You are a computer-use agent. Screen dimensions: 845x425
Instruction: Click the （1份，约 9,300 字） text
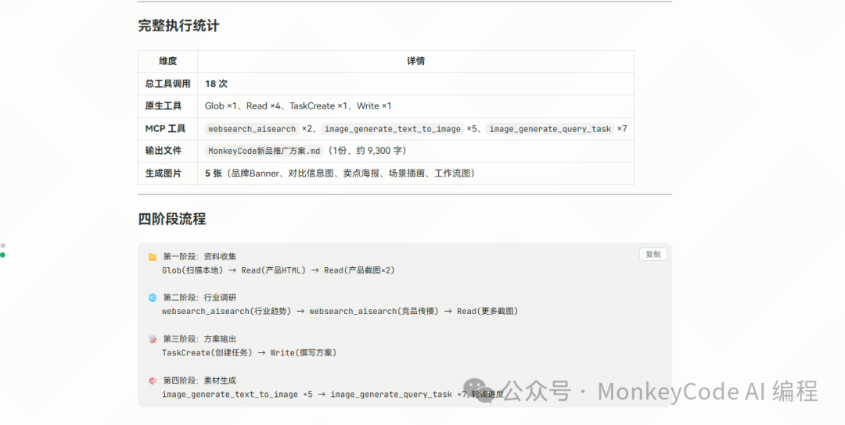tap(367, 151)
